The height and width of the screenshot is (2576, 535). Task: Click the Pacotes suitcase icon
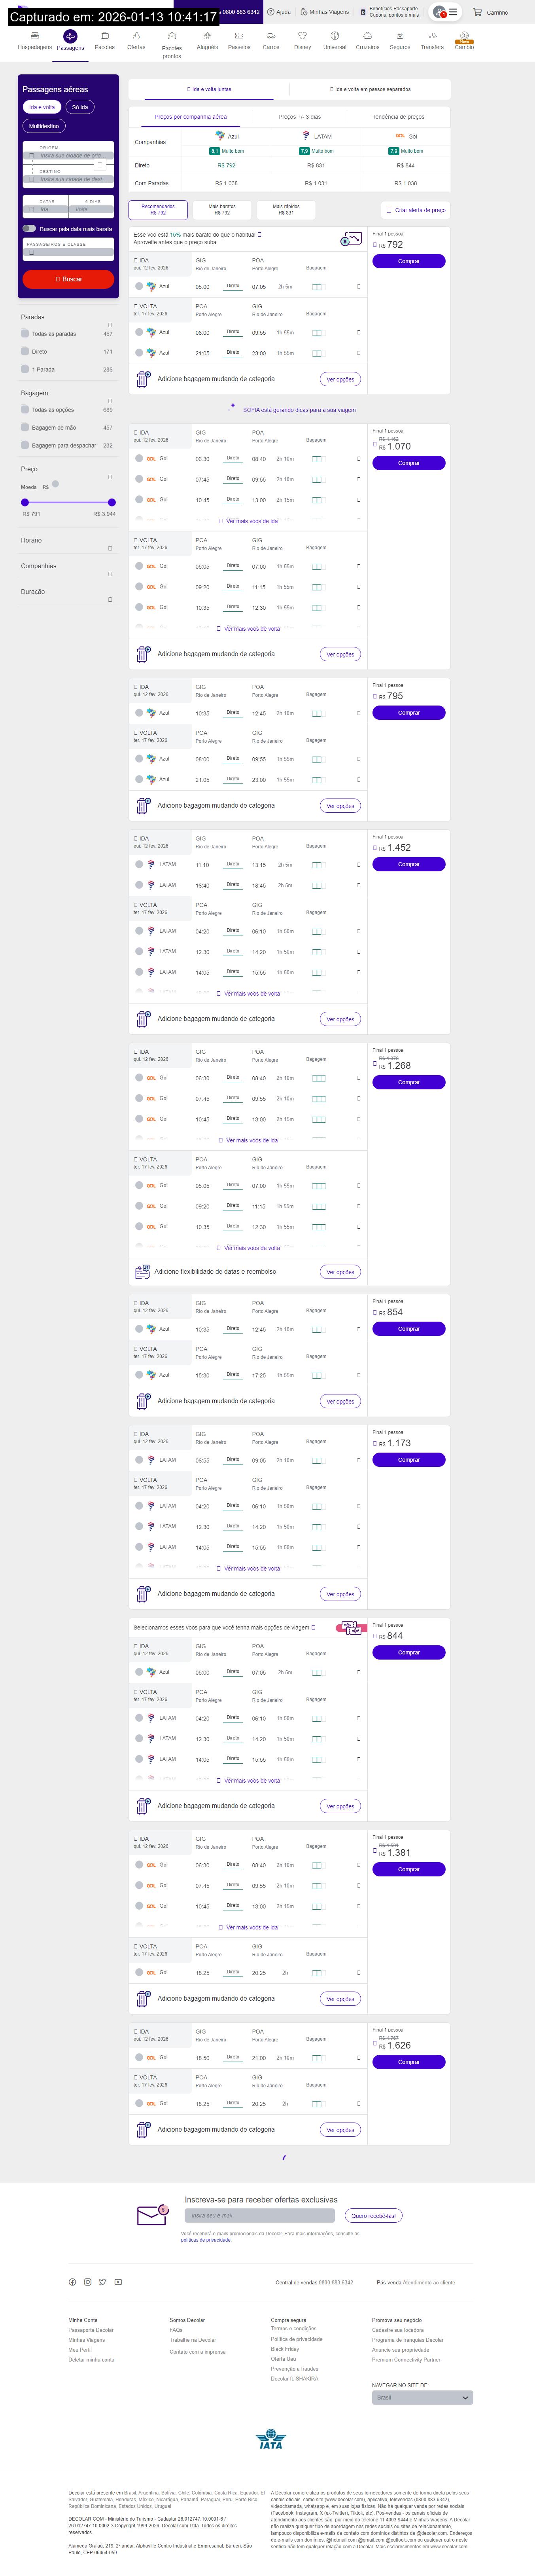[104, 36]
